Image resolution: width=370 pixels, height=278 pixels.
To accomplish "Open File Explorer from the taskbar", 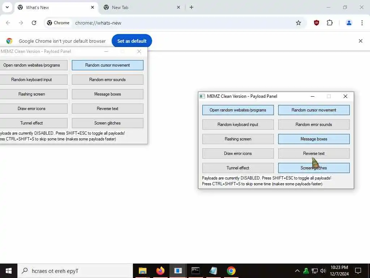I will tap(142, 271).
